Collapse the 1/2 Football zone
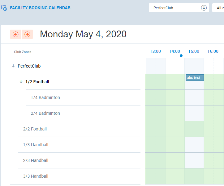Screen dimensions: 224x186 click(x=21, y=82)
